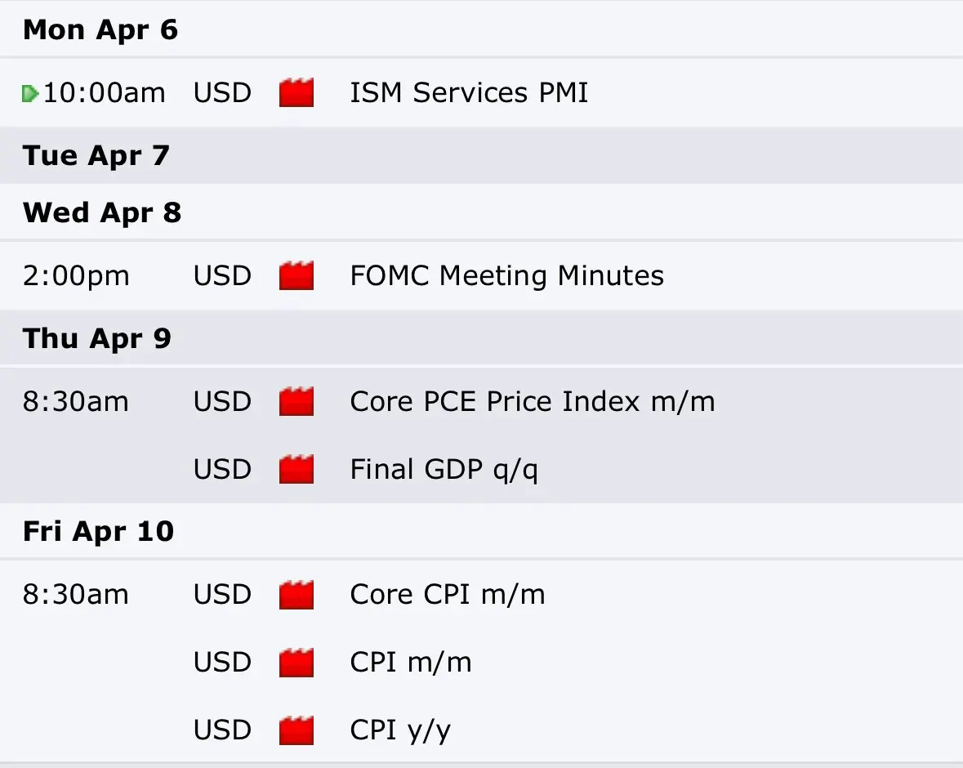Click the Mon Apr 6 date header
Viewport: 963px width, 768px height.
point(100,30)
